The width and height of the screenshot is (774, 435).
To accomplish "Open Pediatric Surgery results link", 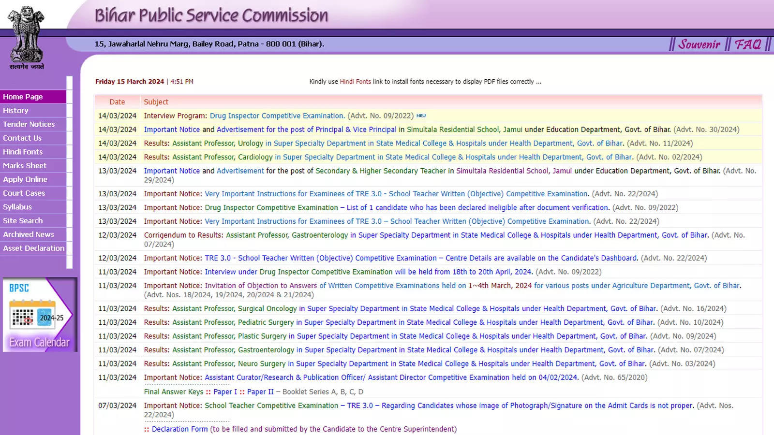I will click(413, 322).
